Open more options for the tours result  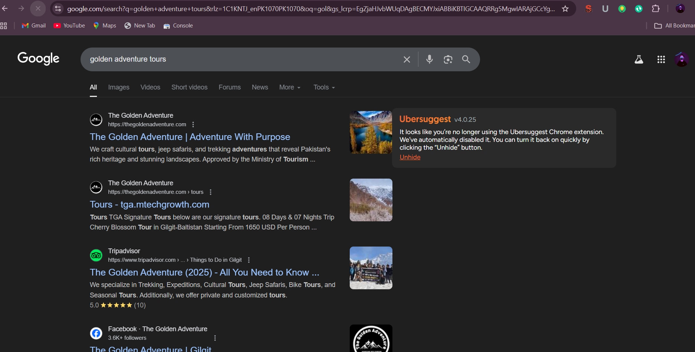[211, 192]
